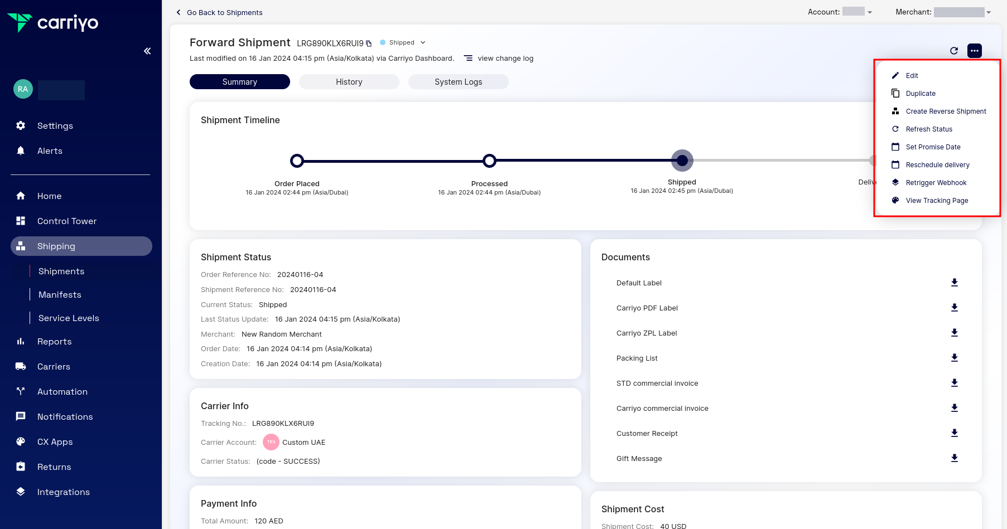Click the view change log icon
1007x529 pixels.
pos(468,58)
